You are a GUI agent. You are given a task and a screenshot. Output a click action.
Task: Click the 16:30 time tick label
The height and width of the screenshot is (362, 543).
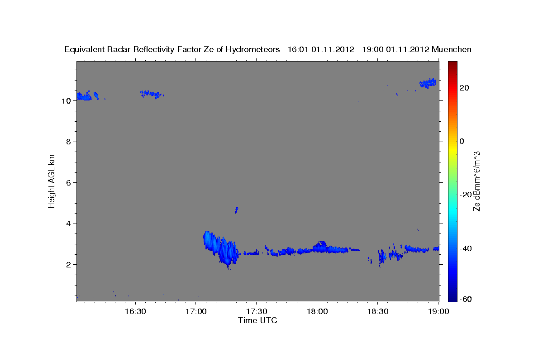135,311
